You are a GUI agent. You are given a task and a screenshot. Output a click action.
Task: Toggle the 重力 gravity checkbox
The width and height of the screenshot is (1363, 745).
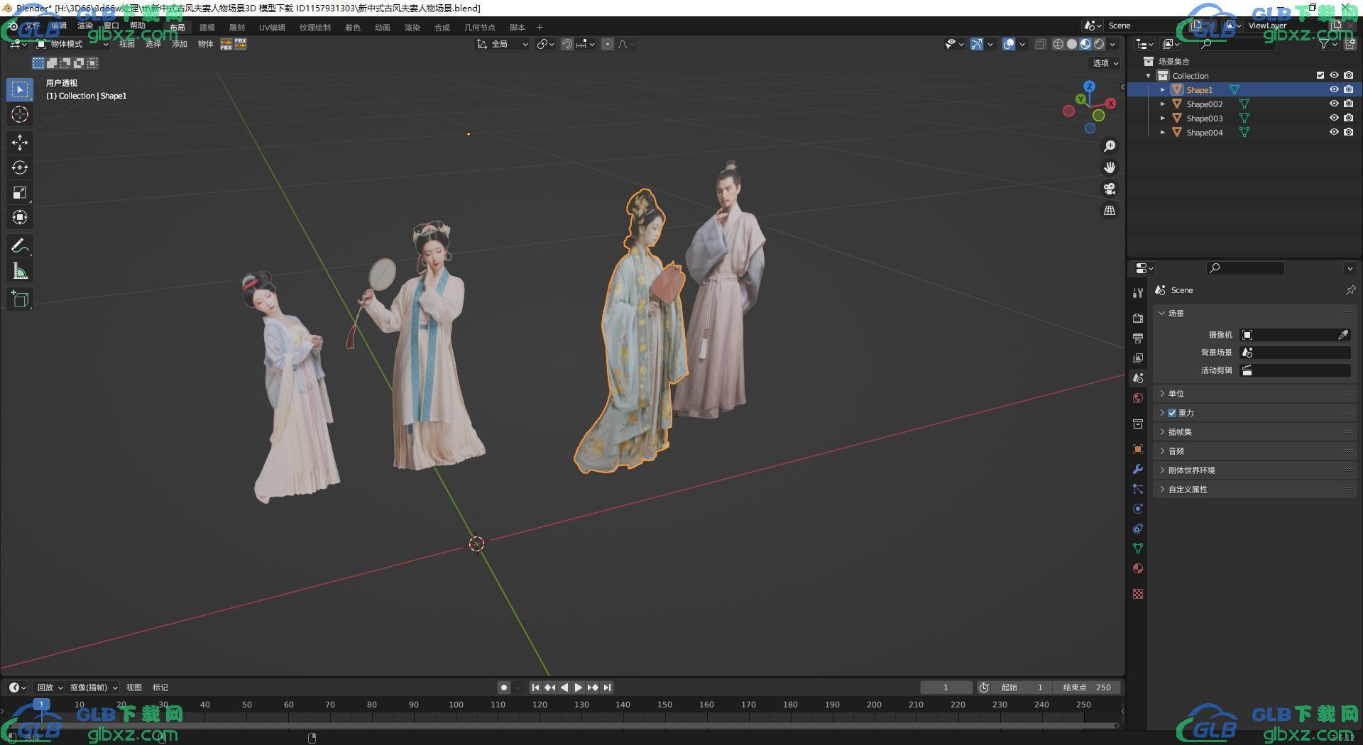click(x=1172, y=413)
